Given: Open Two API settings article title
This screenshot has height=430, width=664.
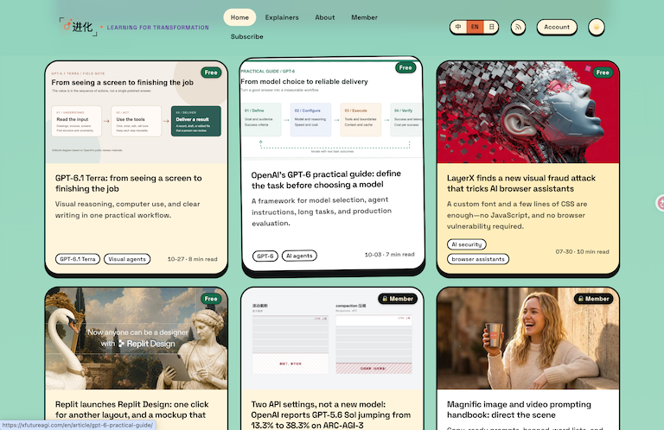Looking at the screenshot, I should [x=331, y=414].
